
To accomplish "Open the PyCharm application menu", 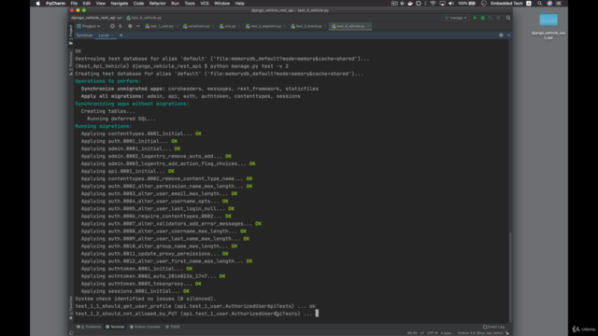I will (x=55, y=4).
